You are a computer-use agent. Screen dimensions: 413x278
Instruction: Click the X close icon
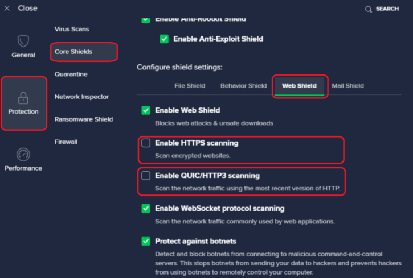point(7,9)
